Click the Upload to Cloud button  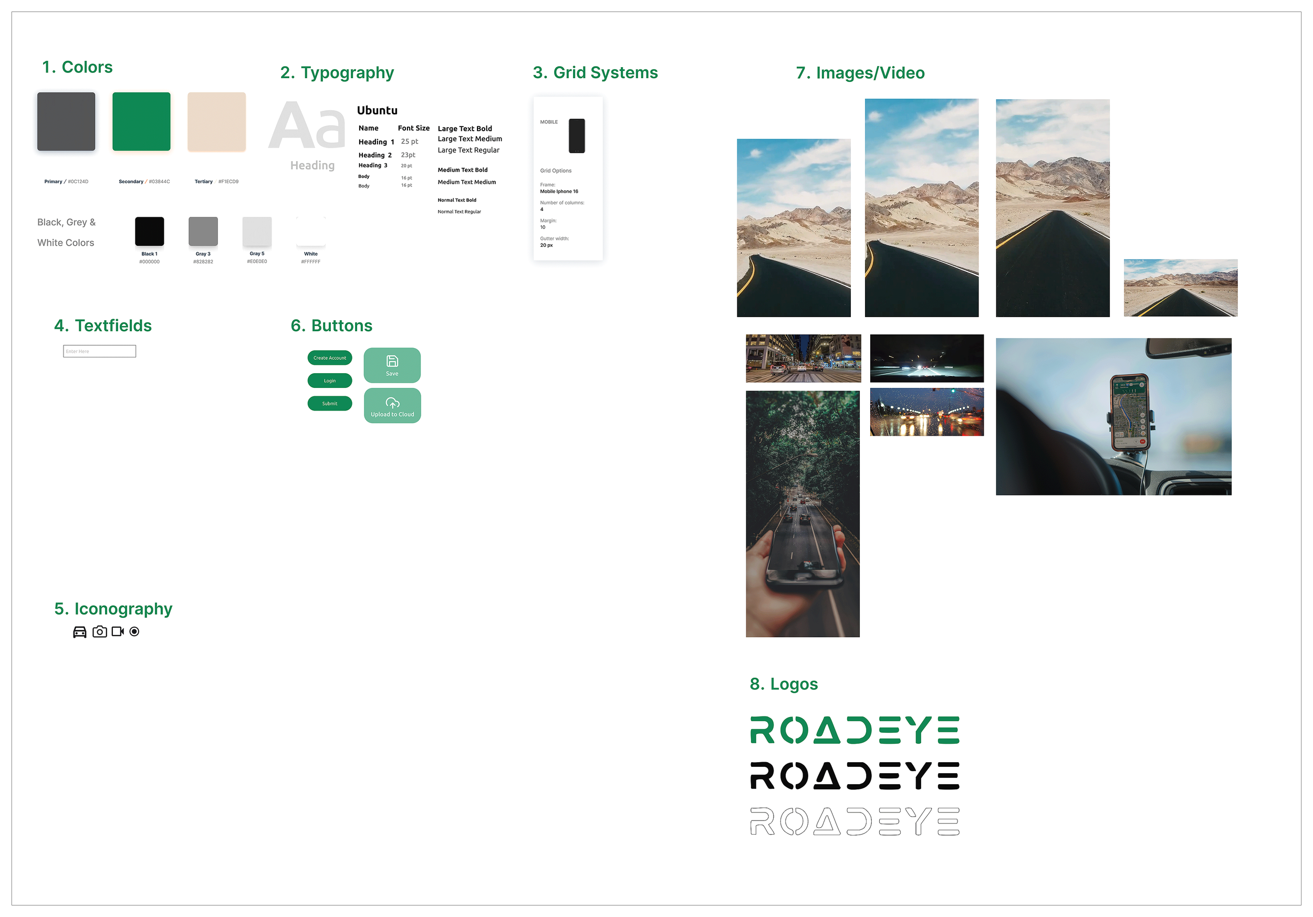click(x=392, y=406)
